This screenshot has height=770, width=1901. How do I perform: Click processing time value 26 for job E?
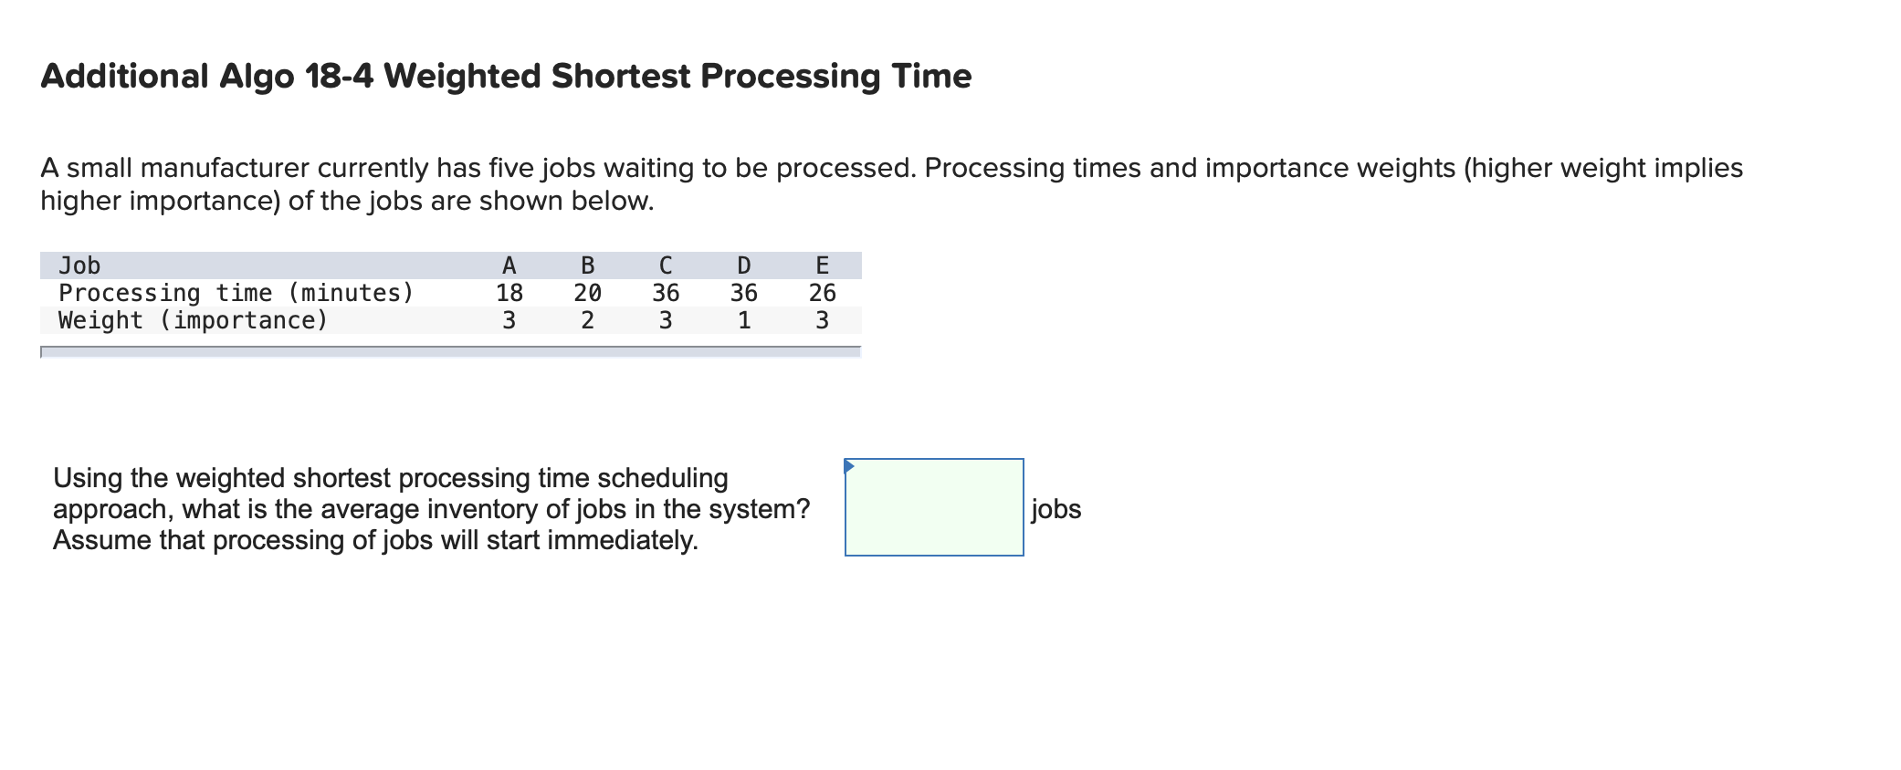point(823,293)
